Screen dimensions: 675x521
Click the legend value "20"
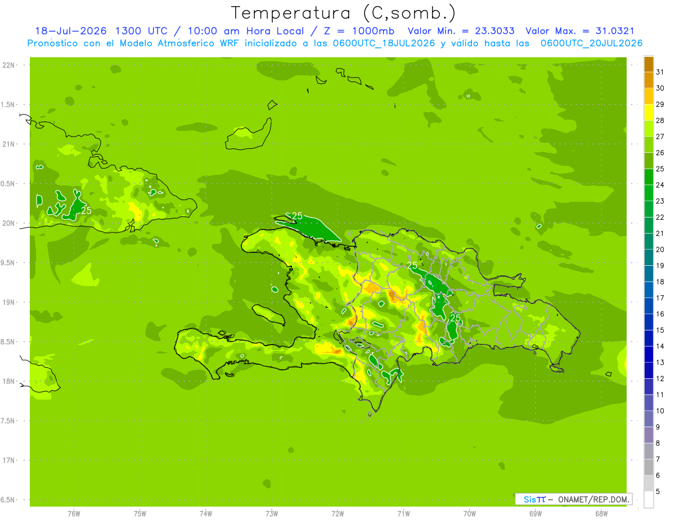(x=660, y=250)
